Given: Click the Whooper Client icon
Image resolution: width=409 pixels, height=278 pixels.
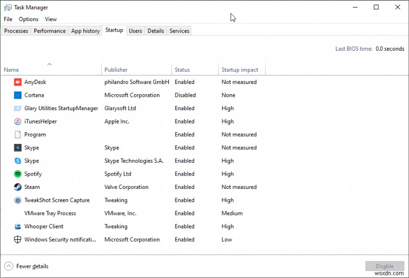Looking at the screenshot, I should pyautogui.click(x=17, y=226).
